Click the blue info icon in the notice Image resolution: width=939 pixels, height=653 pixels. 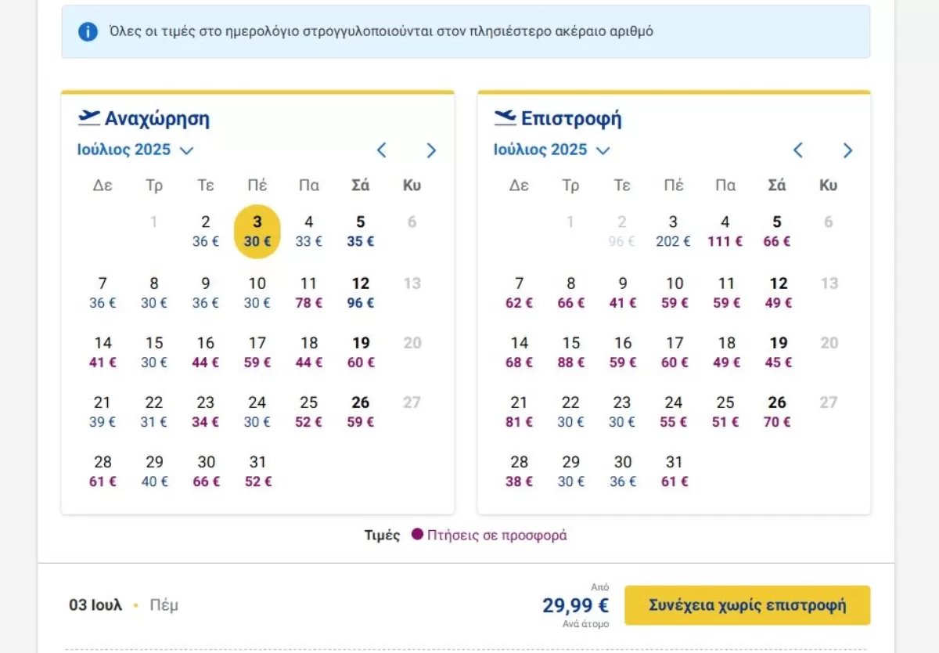88,32
